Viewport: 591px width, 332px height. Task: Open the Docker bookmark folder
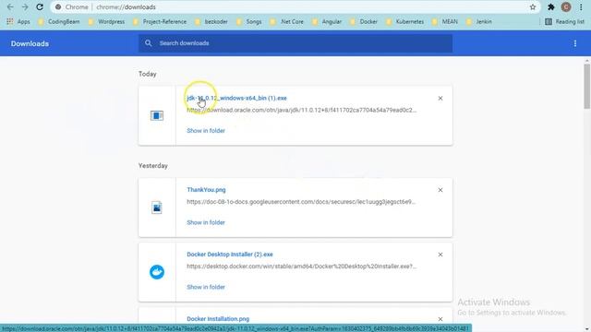point(364,22)
